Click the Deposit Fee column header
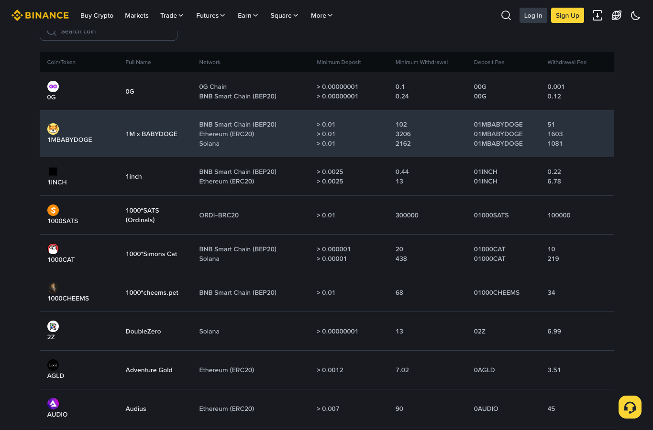Image resolution: width=653 pixels, height=430 pixels. (x=489, y=62)
